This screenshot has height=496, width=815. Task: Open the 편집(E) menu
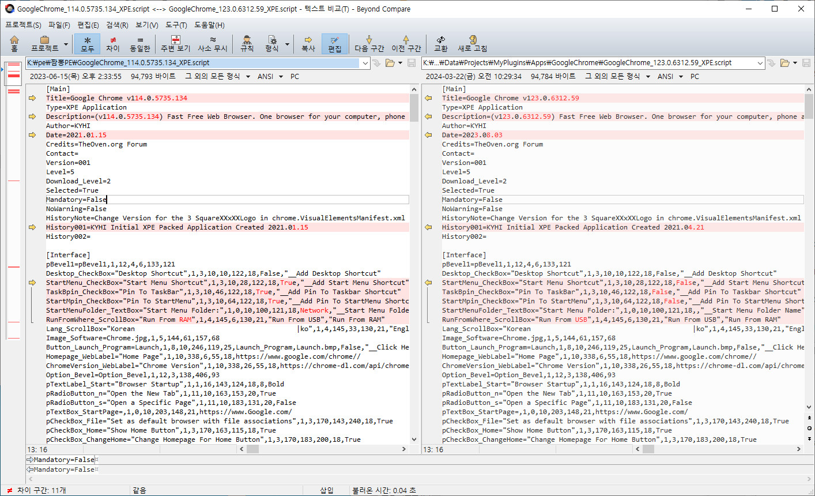[88, 25]
